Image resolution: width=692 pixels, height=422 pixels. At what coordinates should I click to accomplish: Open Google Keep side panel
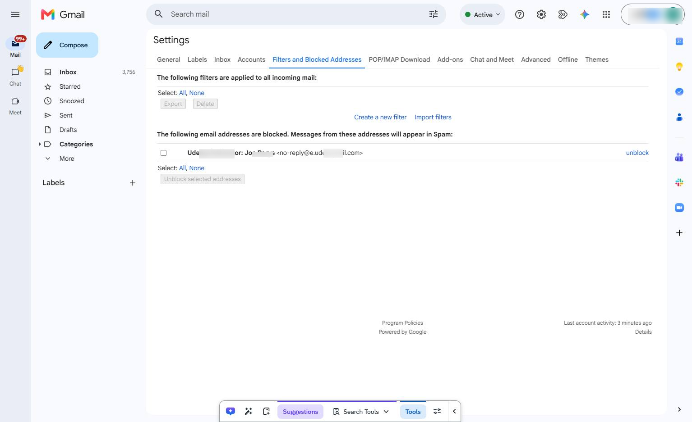coord(679,67)
